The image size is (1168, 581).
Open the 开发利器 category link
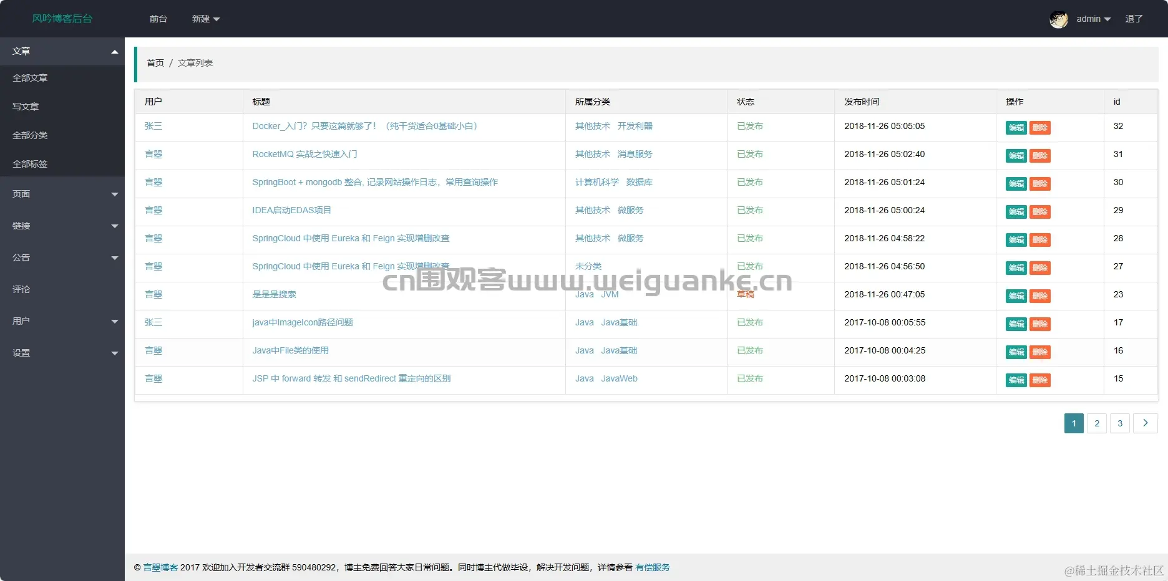(x=635, y=126)
